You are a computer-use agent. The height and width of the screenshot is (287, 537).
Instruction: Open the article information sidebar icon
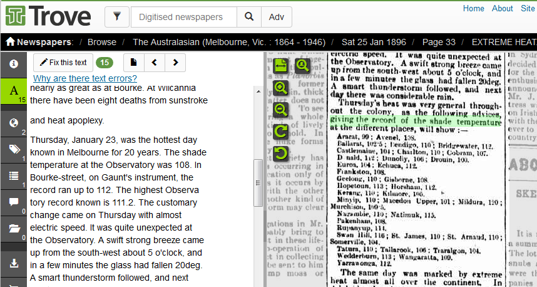[x=13, y=63]
